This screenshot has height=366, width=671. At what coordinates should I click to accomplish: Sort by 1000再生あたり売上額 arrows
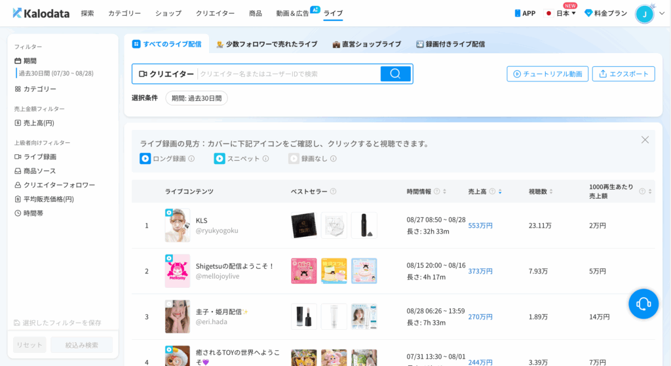650,191
